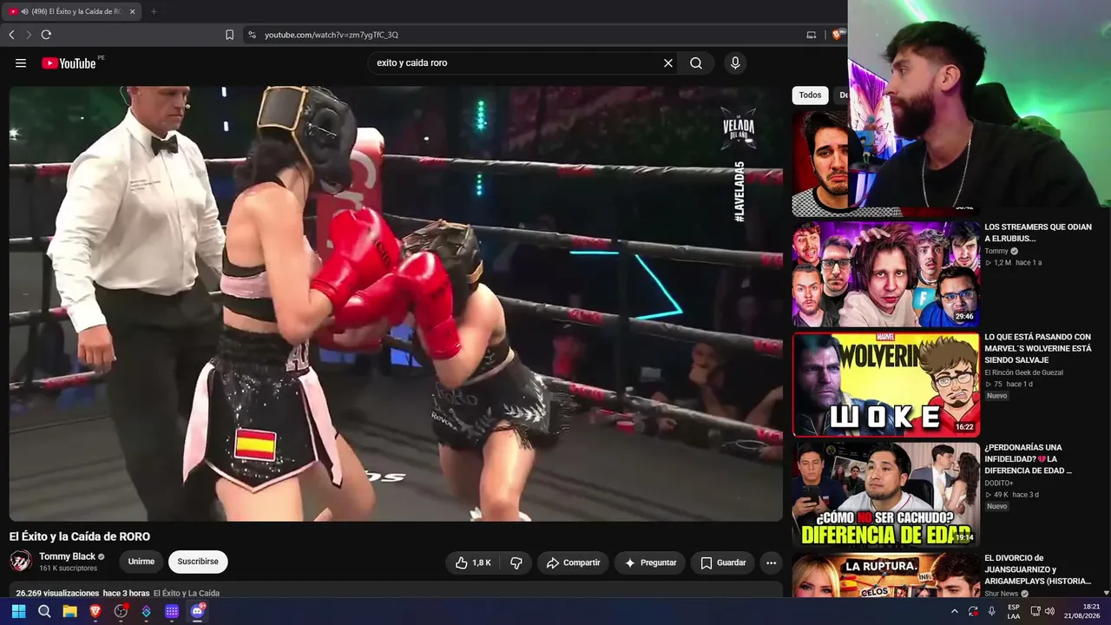Open Windows taskbar search
Viewport: 1111px width, 625px height.
pos(44,611)
